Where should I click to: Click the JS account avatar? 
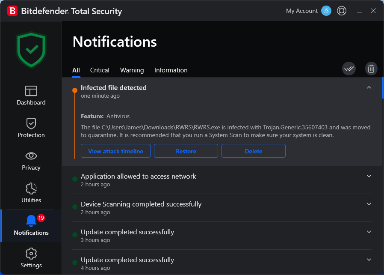[326, 11]
